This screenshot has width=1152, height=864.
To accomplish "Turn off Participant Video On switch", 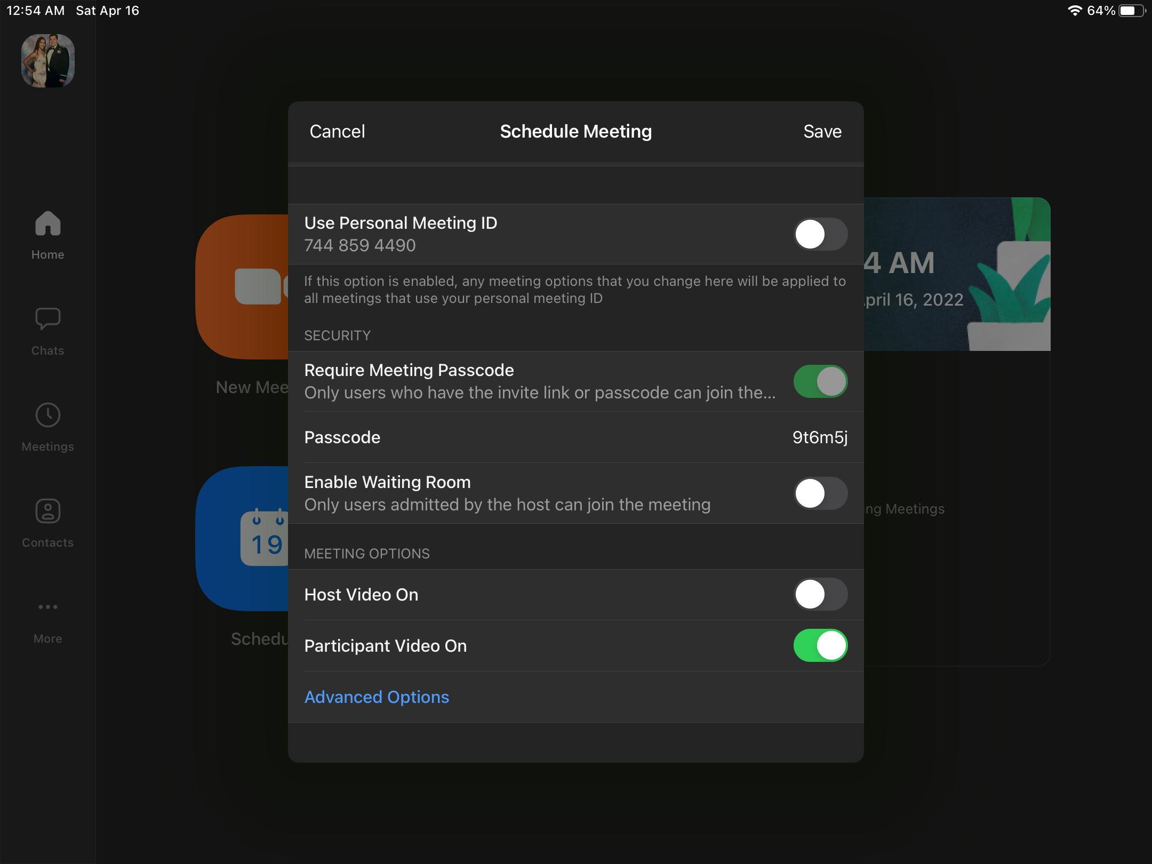I will coord(820,645).
